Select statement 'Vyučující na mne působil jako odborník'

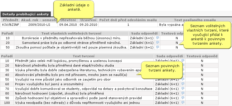pos(63,79)
